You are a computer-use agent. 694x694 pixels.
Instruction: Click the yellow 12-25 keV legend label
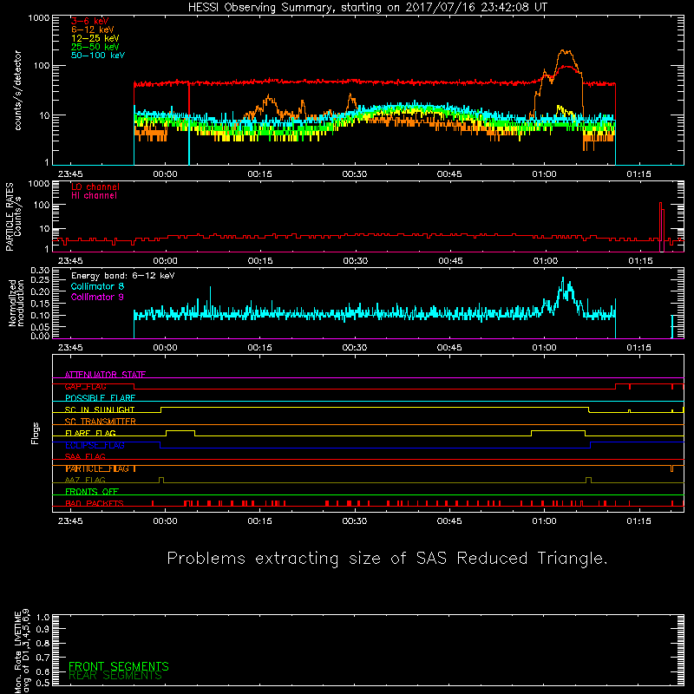(x=95, y=38)
